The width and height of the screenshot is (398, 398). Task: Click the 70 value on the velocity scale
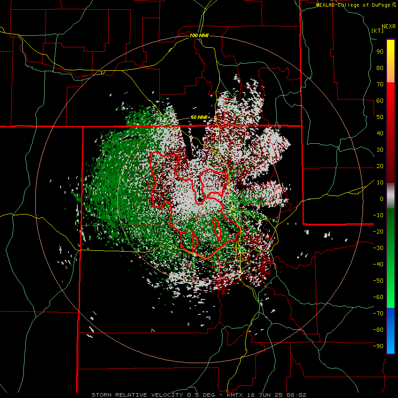[x=380, y=84]
